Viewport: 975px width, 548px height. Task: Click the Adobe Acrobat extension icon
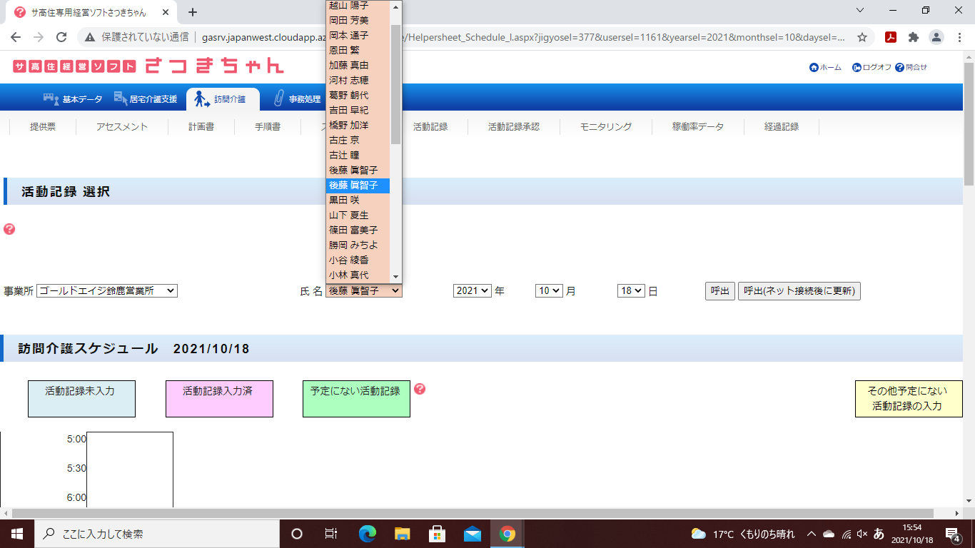pos(891,37)
